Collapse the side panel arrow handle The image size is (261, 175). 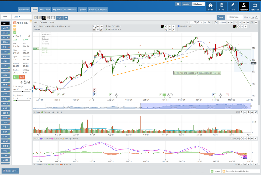coord(32,90)
